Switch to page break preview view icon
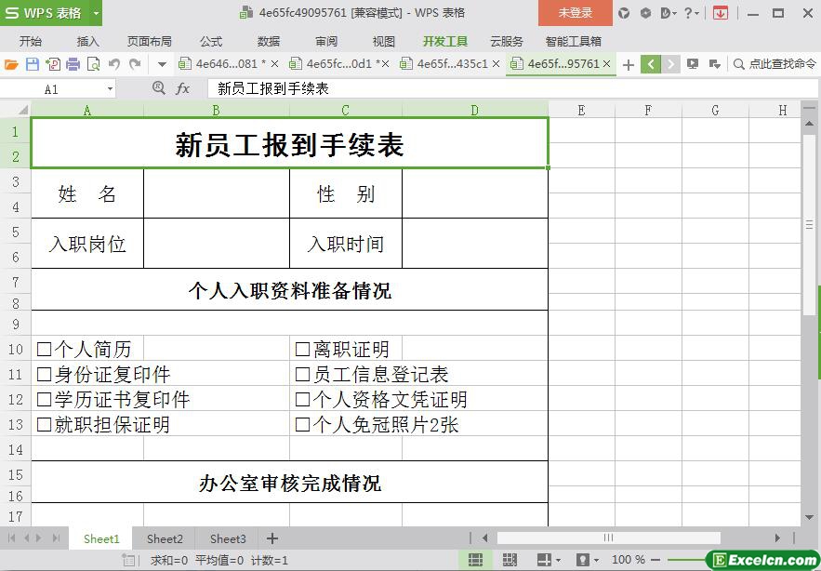821x571 pixels. 510,560
